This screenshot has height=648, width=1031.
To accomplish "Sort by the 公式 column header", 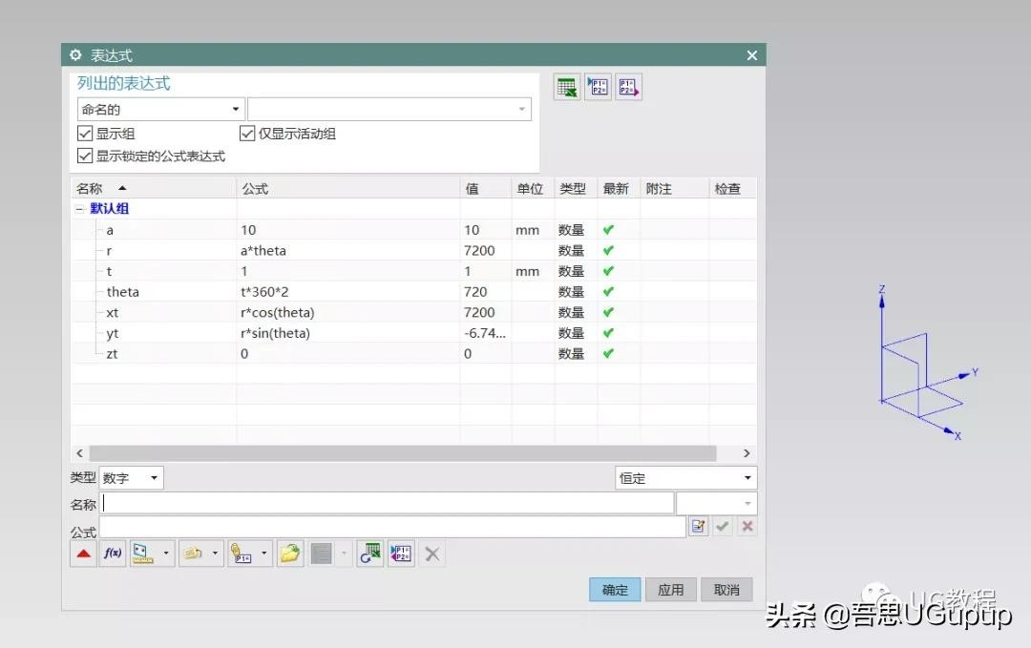I will (x=347, y=189).
